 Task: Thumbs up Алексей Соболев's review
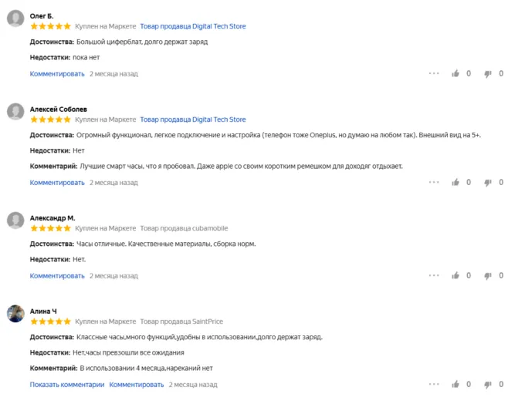click(x=456, y=183)
